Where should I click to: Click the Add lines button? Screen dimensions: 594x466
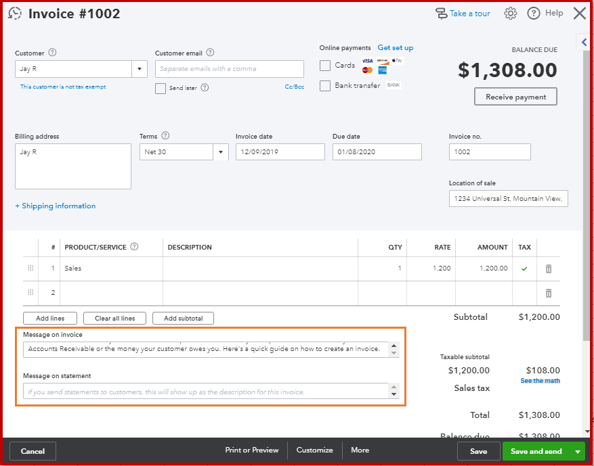point(50,318)
